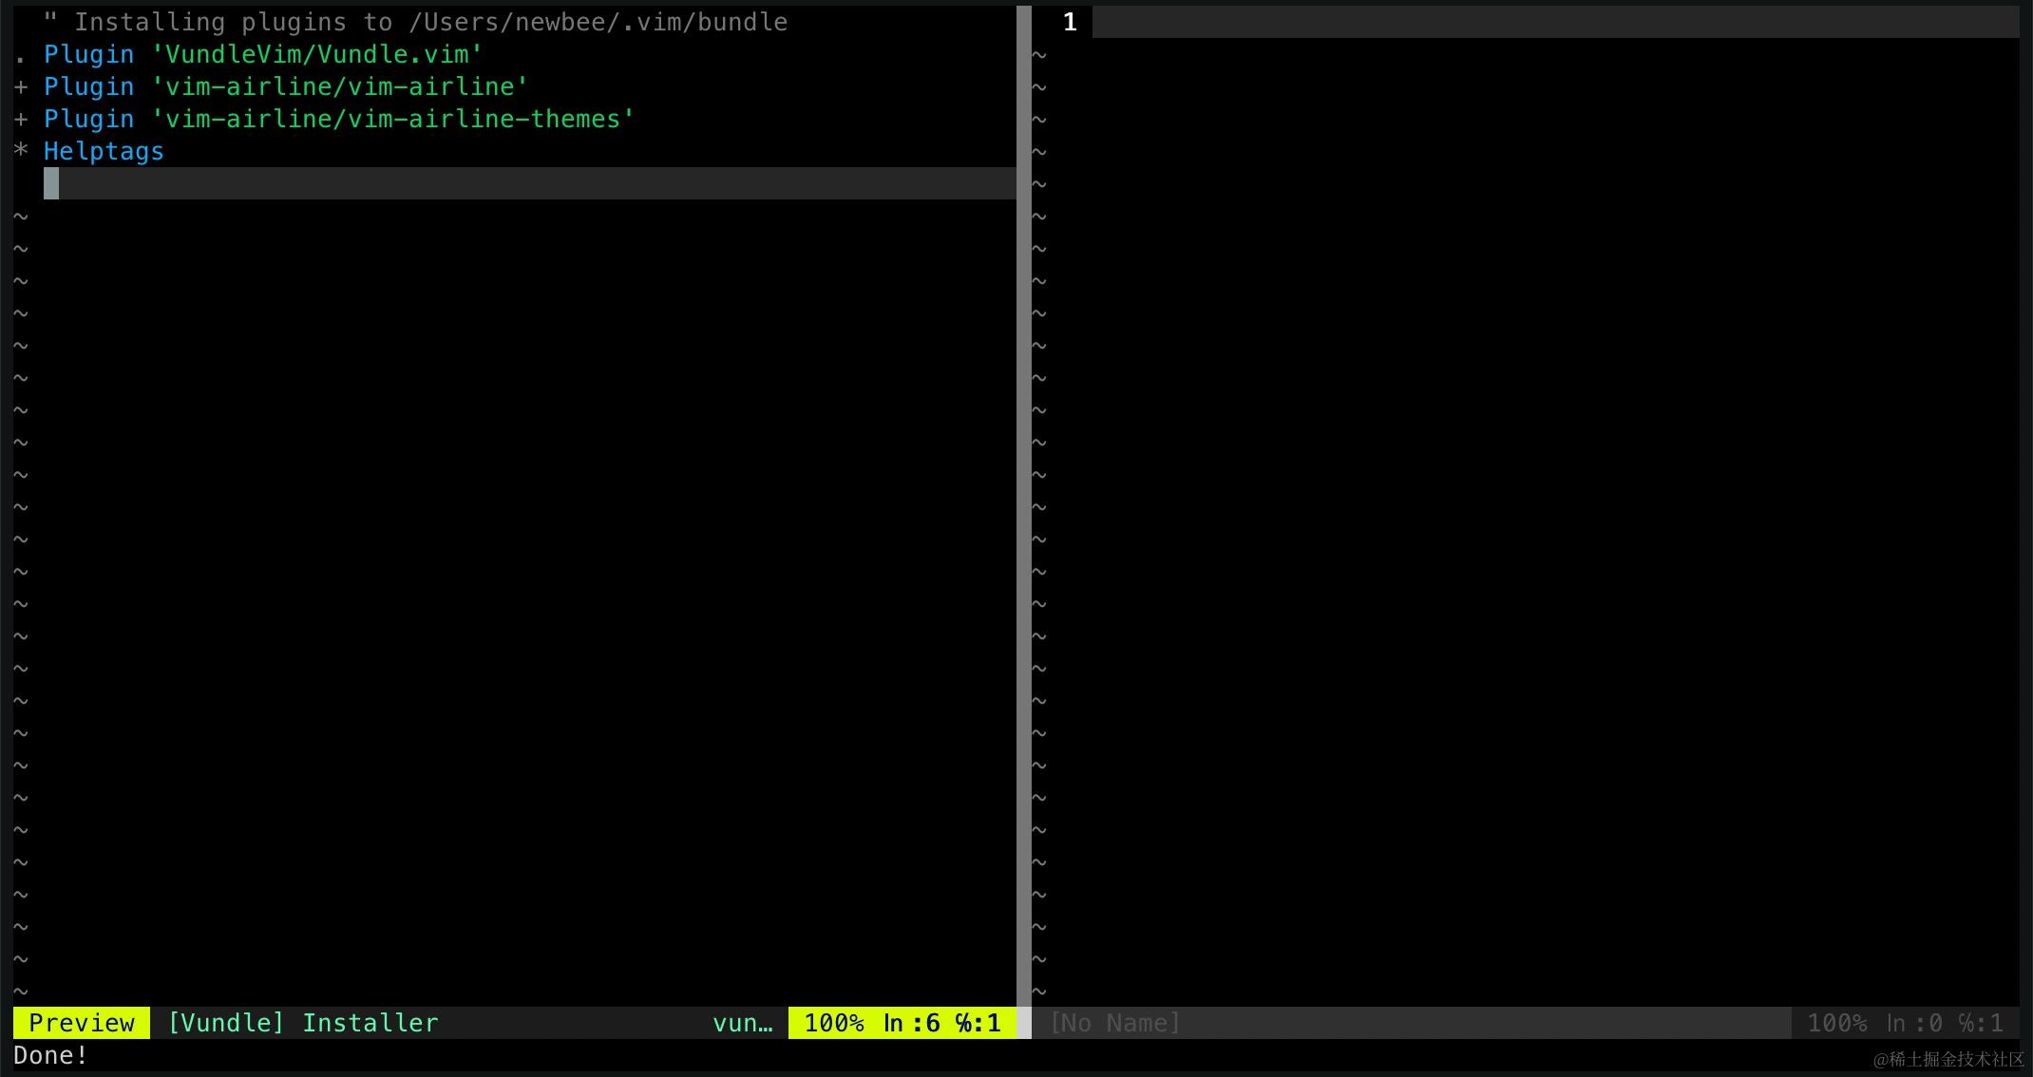Click the Preview mode indicator in statusline

[82, 1023]
